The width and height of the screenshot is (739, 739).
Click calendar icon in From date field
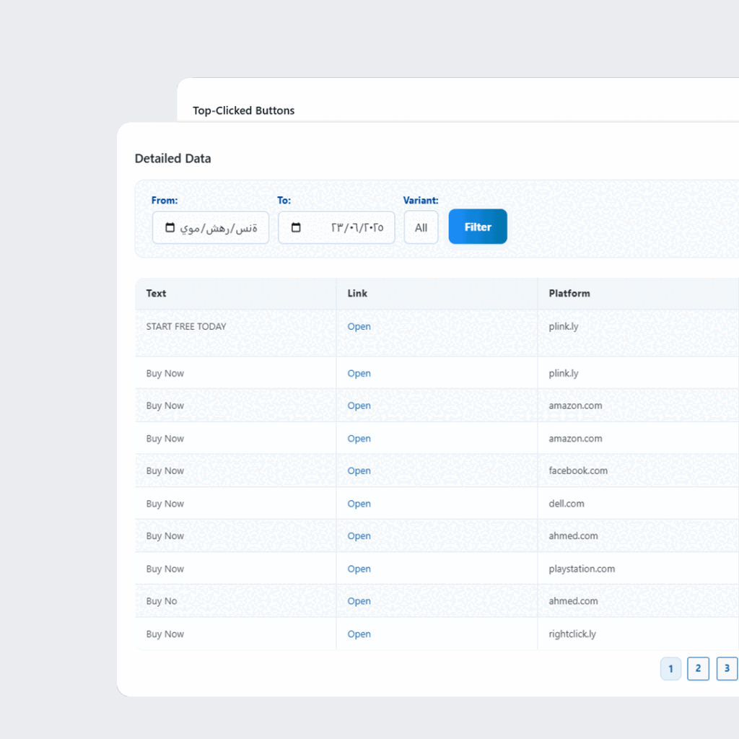coord(170,228)
